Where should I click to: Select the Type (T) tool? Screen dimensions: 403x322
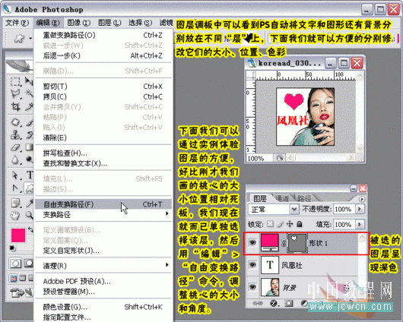(x=30, y=175)
